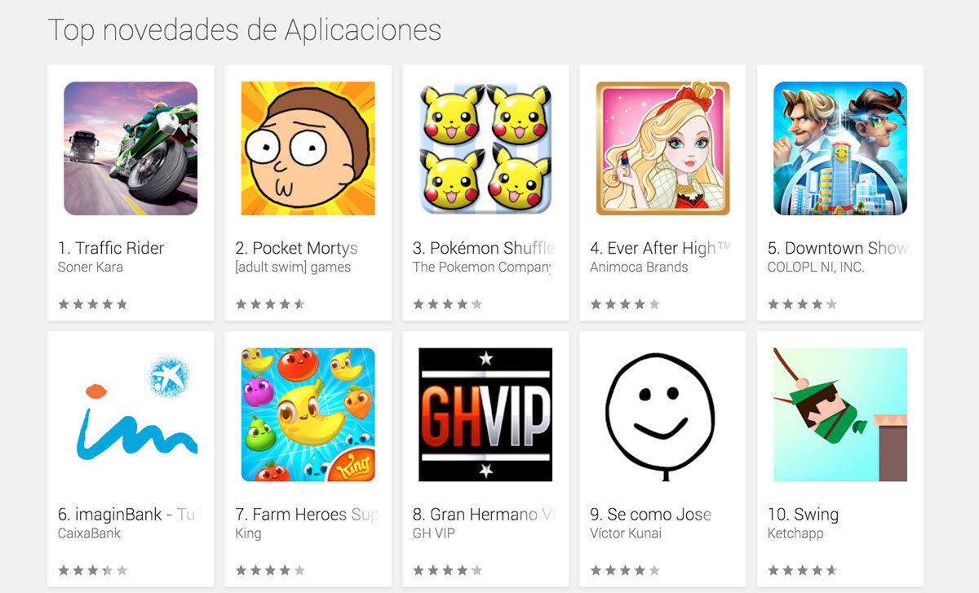The image size is (979, 593).
Task: Click the GH VIP black logo icon
Action: point(485,414)
